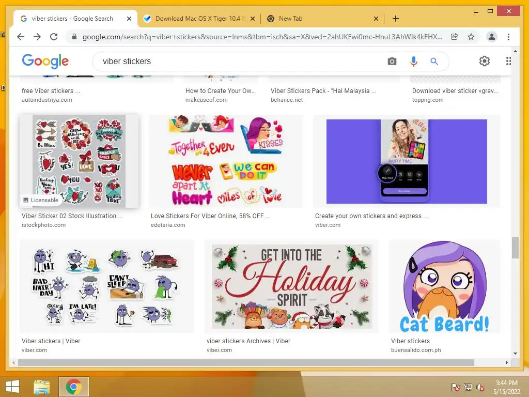The image size is (529, 397).
Task: Open the Windows Start menu
Action: pyautogui.click(x=12, y=387)
